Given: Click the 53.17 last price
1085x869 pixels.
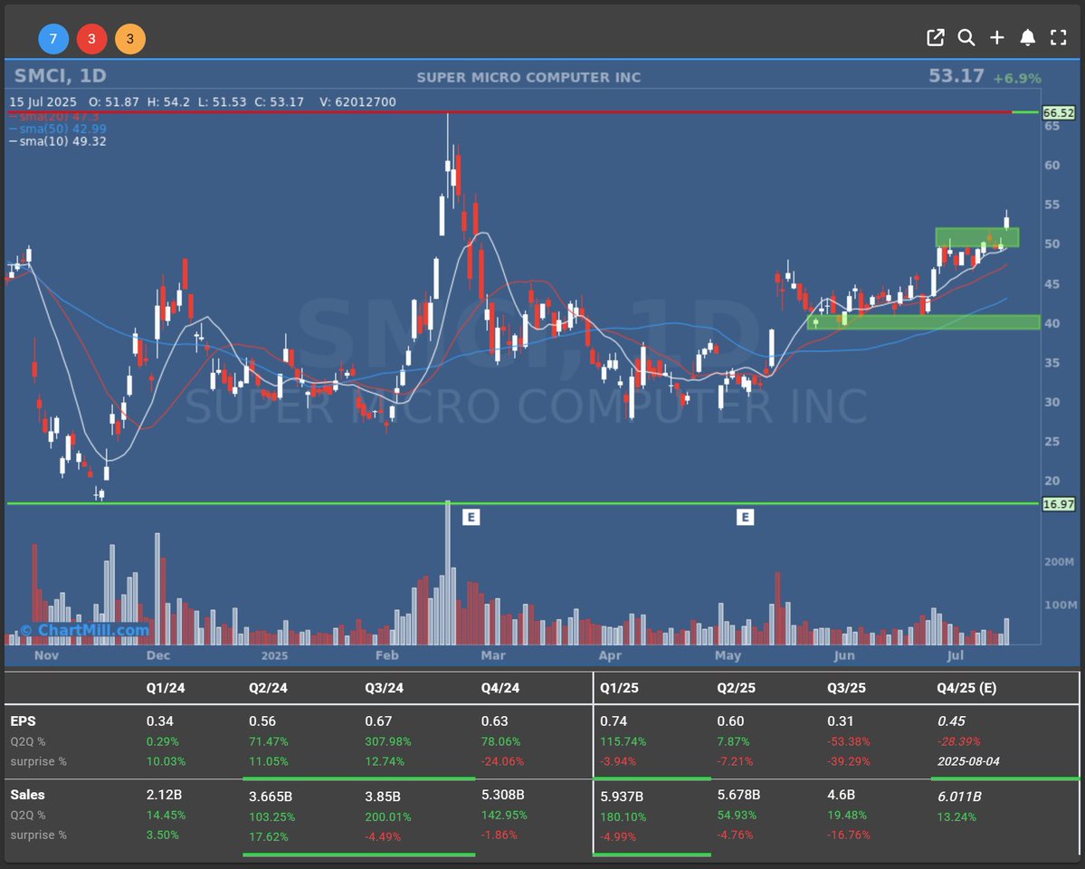Looking at the screenshot, I should click(957, 75).
